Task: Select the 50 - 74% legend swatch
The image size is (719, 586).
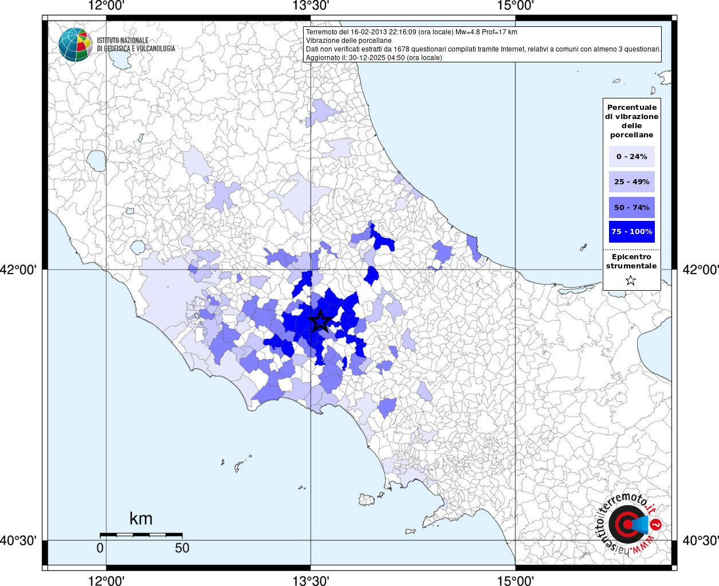Action: (x=631, y=207)
